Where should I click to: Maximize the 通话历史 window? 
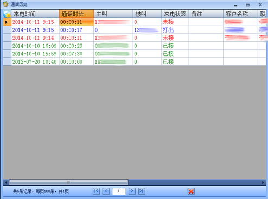point(248,5)
